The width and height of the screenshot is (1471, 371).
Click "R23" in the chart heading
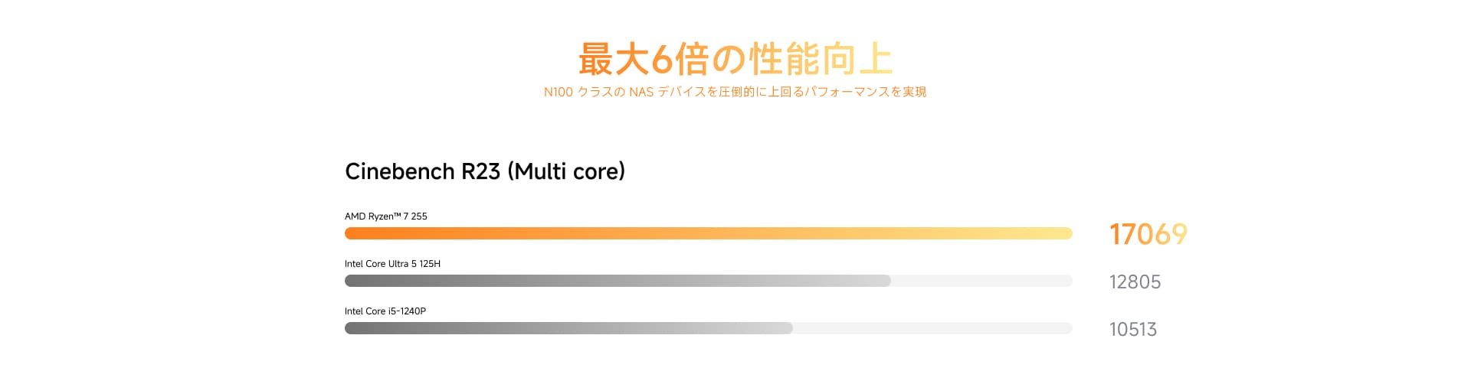click(x=480, y=171)
